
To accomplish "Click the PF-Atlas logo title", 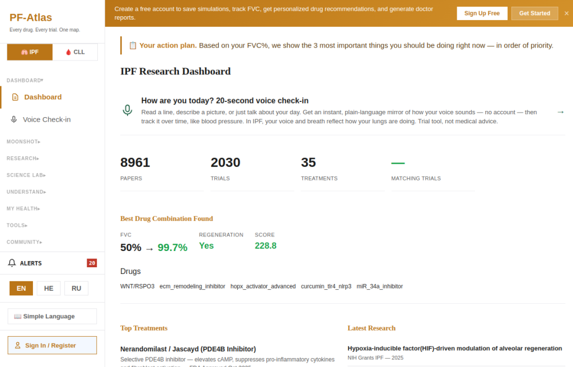I will [31, 17].
